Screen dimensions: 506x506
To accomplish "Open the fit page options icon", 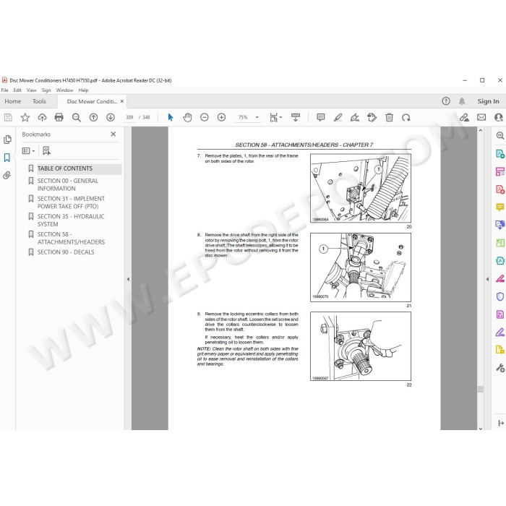I will (275, 117).
